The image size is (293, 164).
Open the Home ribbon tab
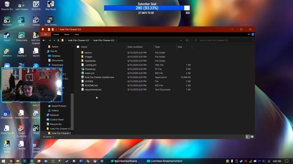tap(56, 35)
